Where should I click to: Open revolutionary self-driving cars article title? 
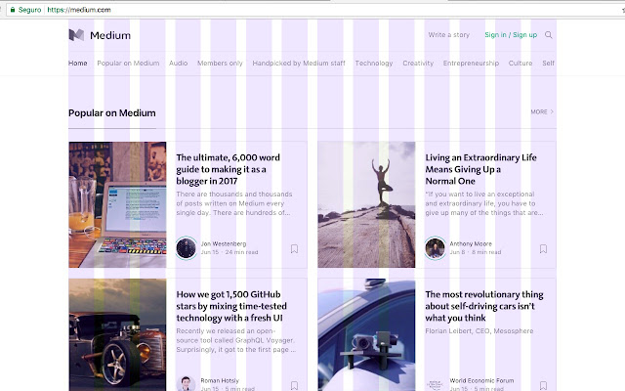pos(484,306)
